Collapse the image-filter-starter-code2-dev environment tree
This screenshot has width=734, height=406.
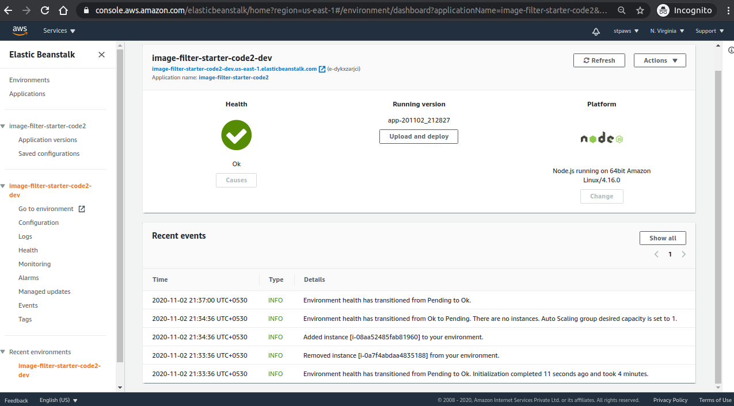(3, 186)
